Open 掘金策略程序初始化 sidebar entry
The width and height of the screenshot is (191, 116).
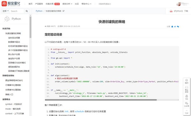(x=14, y=80)
